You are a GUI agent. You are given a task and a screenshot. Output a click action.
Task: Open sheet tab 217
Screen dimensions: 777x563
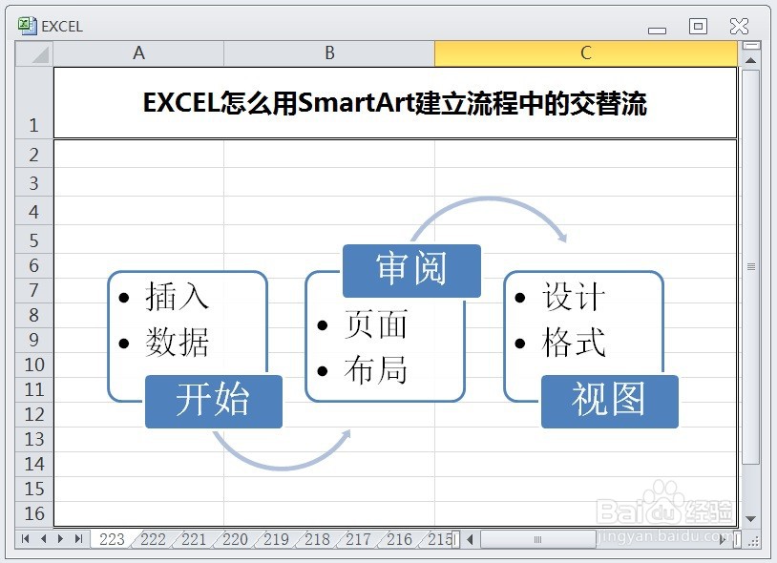(358, 539)
